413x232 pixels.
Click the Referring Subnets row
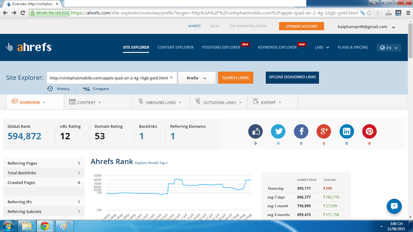pos(44,211)
